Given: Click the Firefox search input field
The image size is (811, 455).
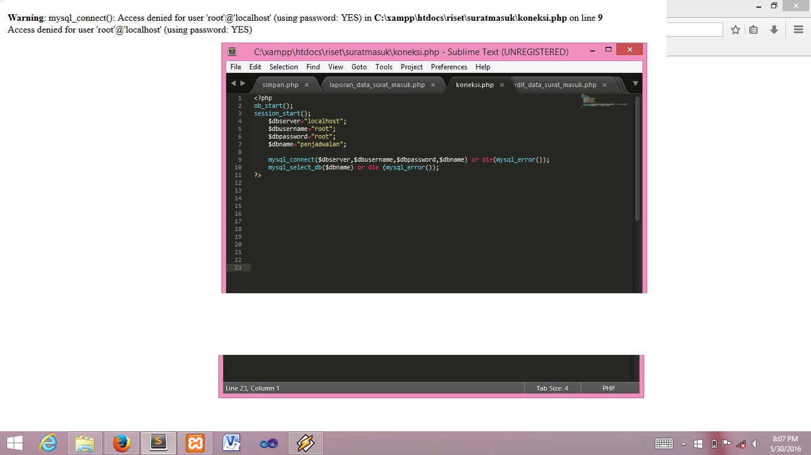Looking at the screenshot, I should [x=695, y=30].
